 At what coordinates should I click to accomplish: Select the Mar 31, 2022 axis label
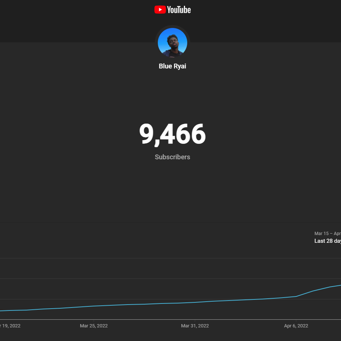(x=195, y=326)
